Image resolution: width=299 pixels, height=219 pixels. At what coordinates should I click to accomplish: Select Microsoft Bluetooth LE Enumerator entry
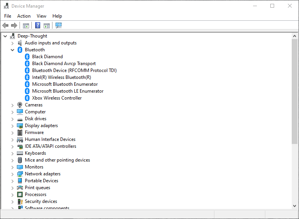click(68, 91)
